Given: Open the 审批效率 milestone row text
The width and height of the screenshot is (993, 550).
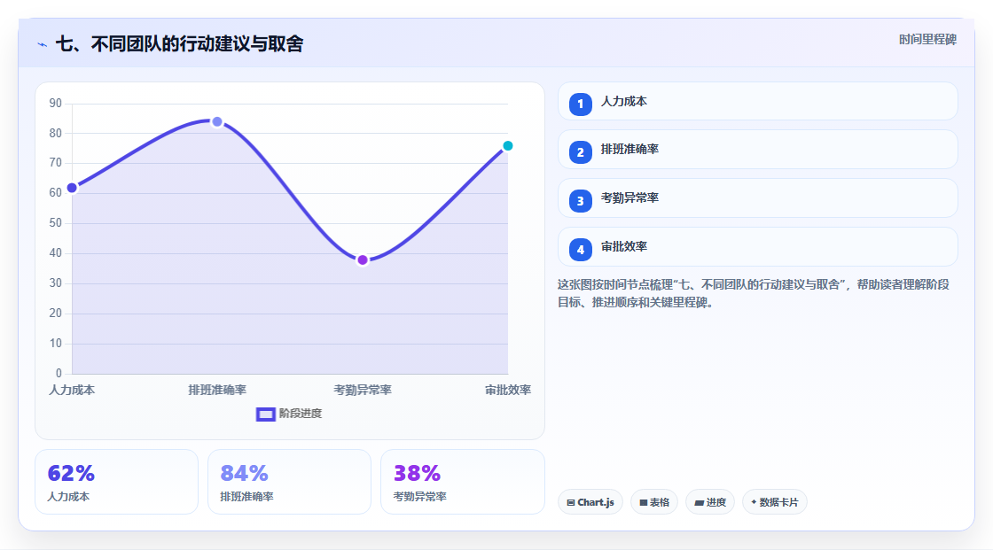Looking at the screenshot, I should click(624, 247).
